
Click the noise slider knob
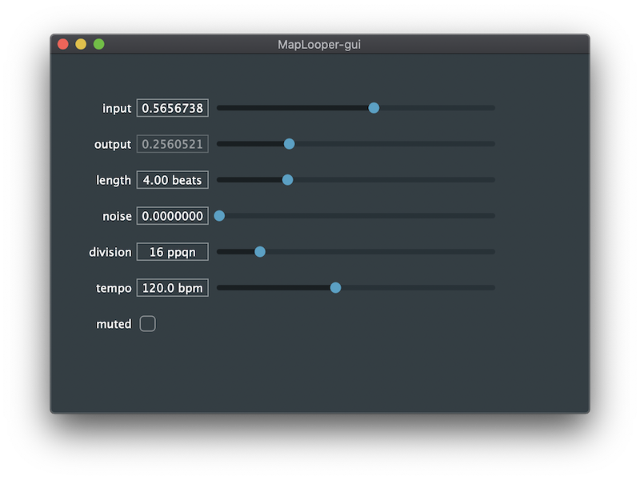219,215
